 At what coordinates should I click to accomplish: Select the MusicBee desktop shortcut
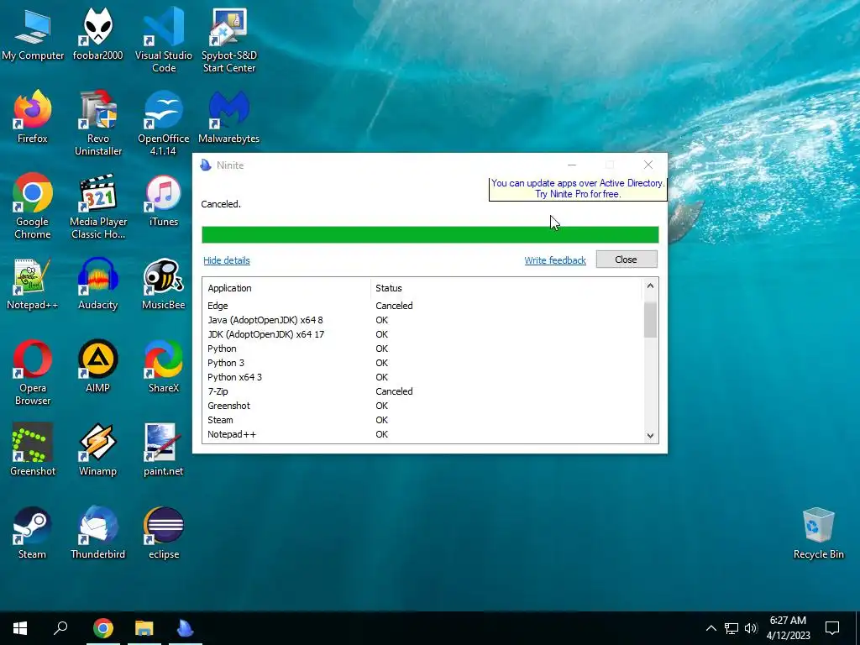coord(164,284)
